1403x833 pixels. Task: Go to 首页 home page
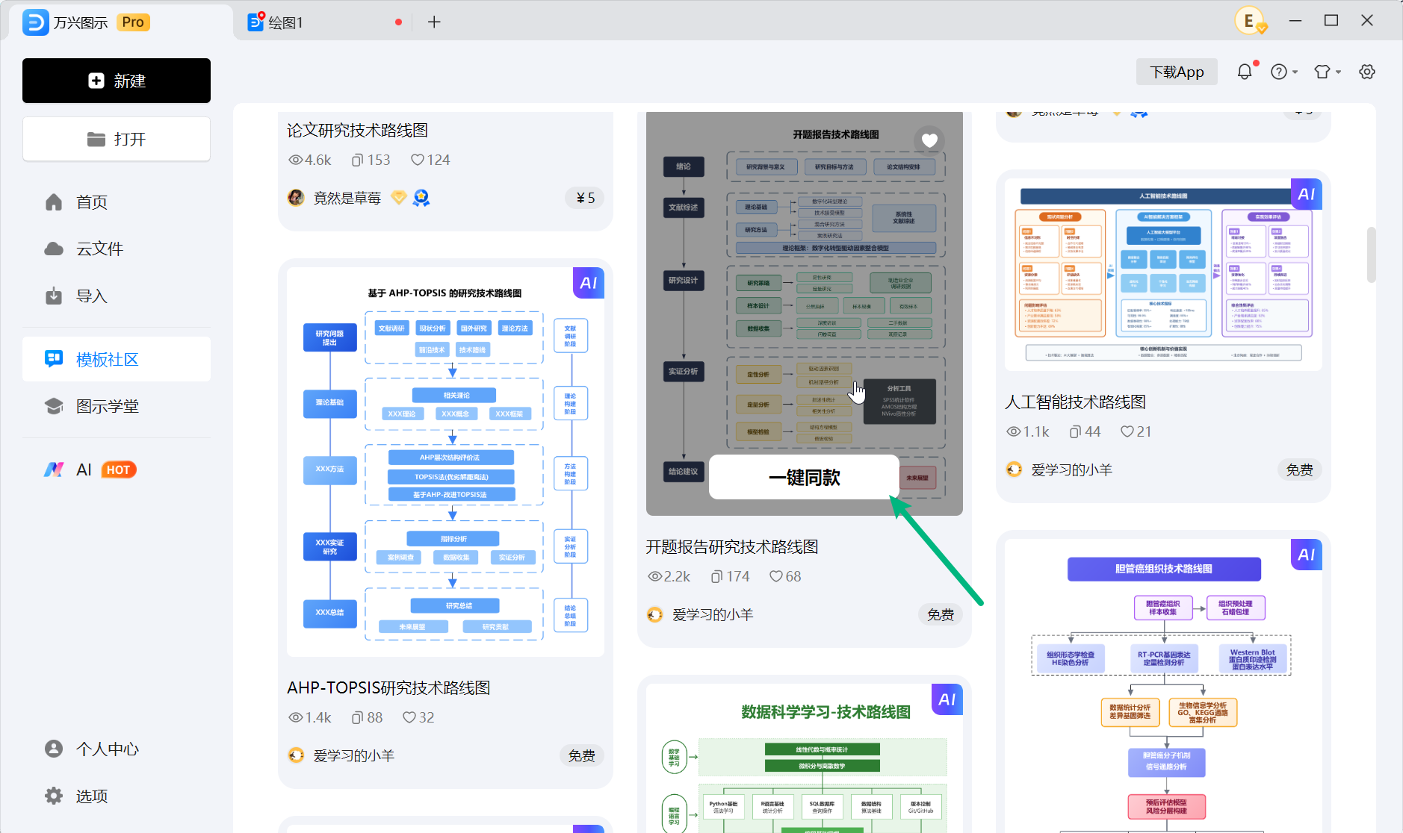coord(117,202)
